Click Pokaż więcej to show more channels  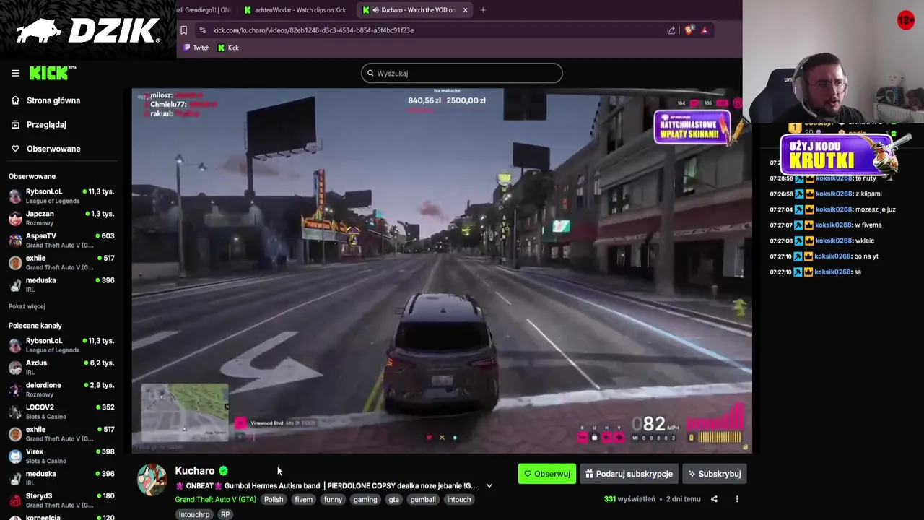pos(27,306)
